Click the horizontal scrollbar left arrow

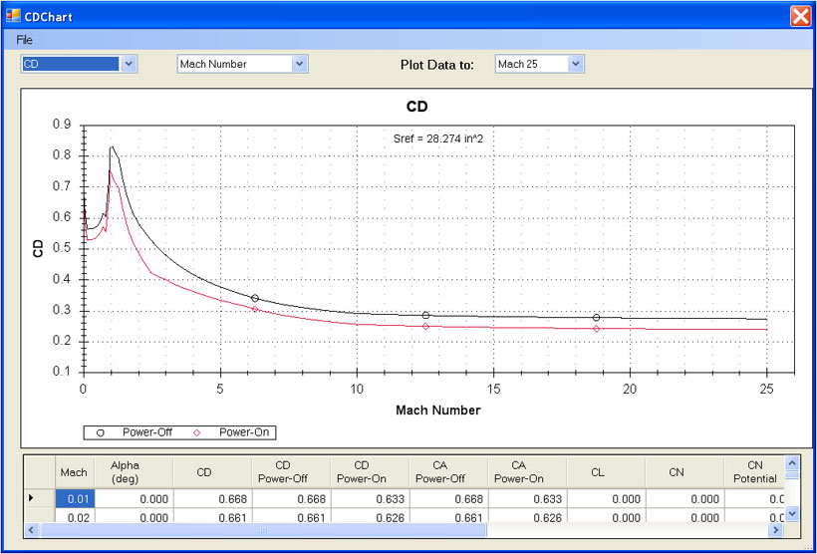click(x=31, y=530)
